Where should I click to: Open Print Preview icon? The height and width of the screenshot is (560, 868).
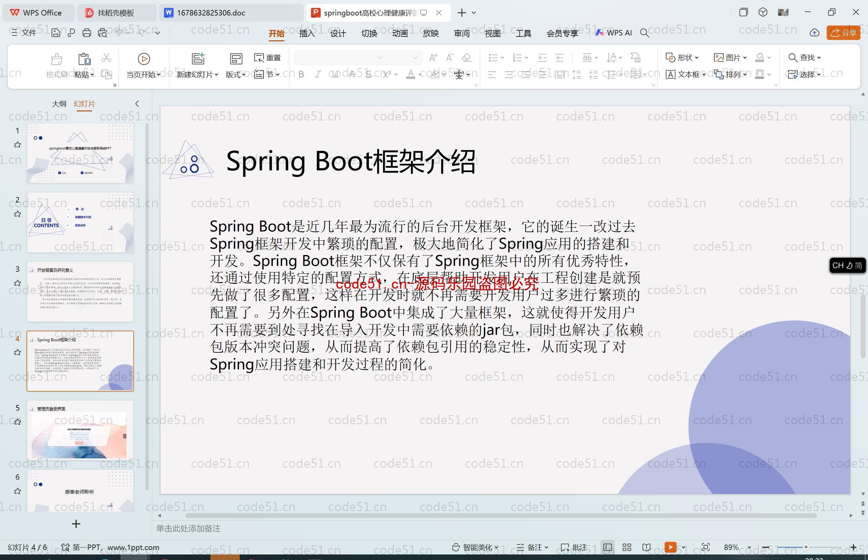point(103,33)
